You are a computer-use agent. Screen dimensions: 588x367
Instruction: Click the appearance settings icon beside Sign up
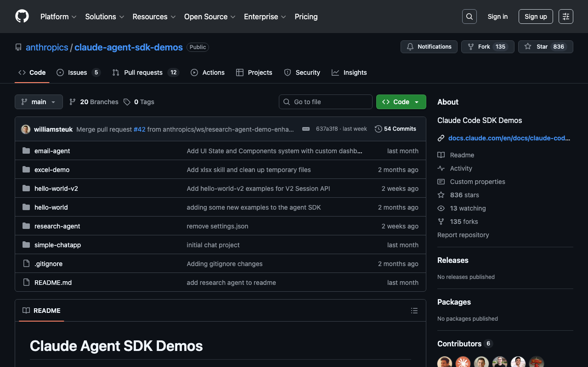[x=565, y=17]
